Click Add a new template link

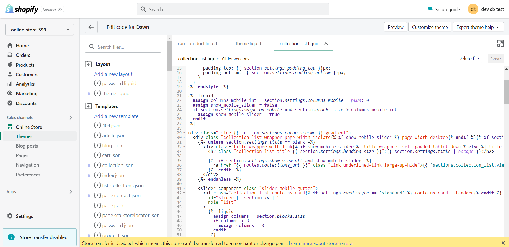coord(116,116)
